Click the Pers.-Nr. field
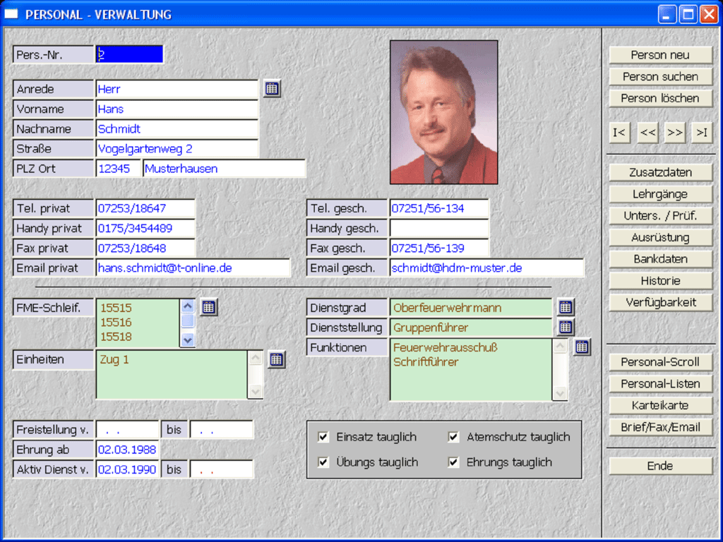Image resolution: width=723 pixels, height=542 pixels. tap(129, 54)
